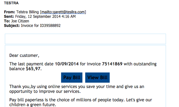Image resolution: width=179 pixels, height=107 pixels.
Task: Click the outstanding balance amount $65,97
Action: coord(33,69)
